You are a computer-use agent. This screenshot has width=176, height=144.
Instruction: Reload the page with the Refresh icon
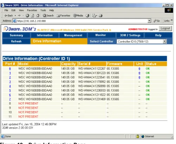point(32,16)
